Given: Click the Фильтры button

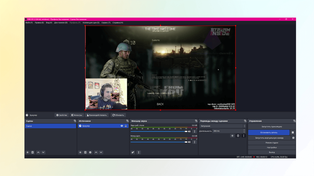Looking at the screenshot, I should point(77,115).
